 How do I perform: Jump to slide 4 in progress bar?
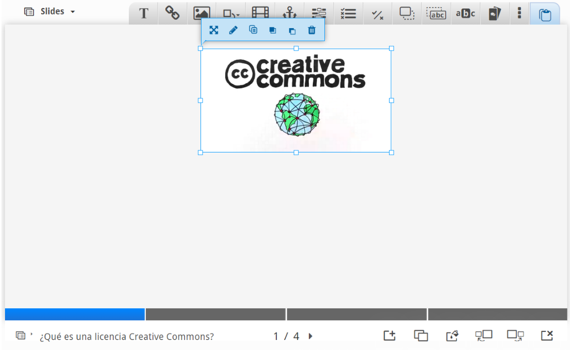498,314
